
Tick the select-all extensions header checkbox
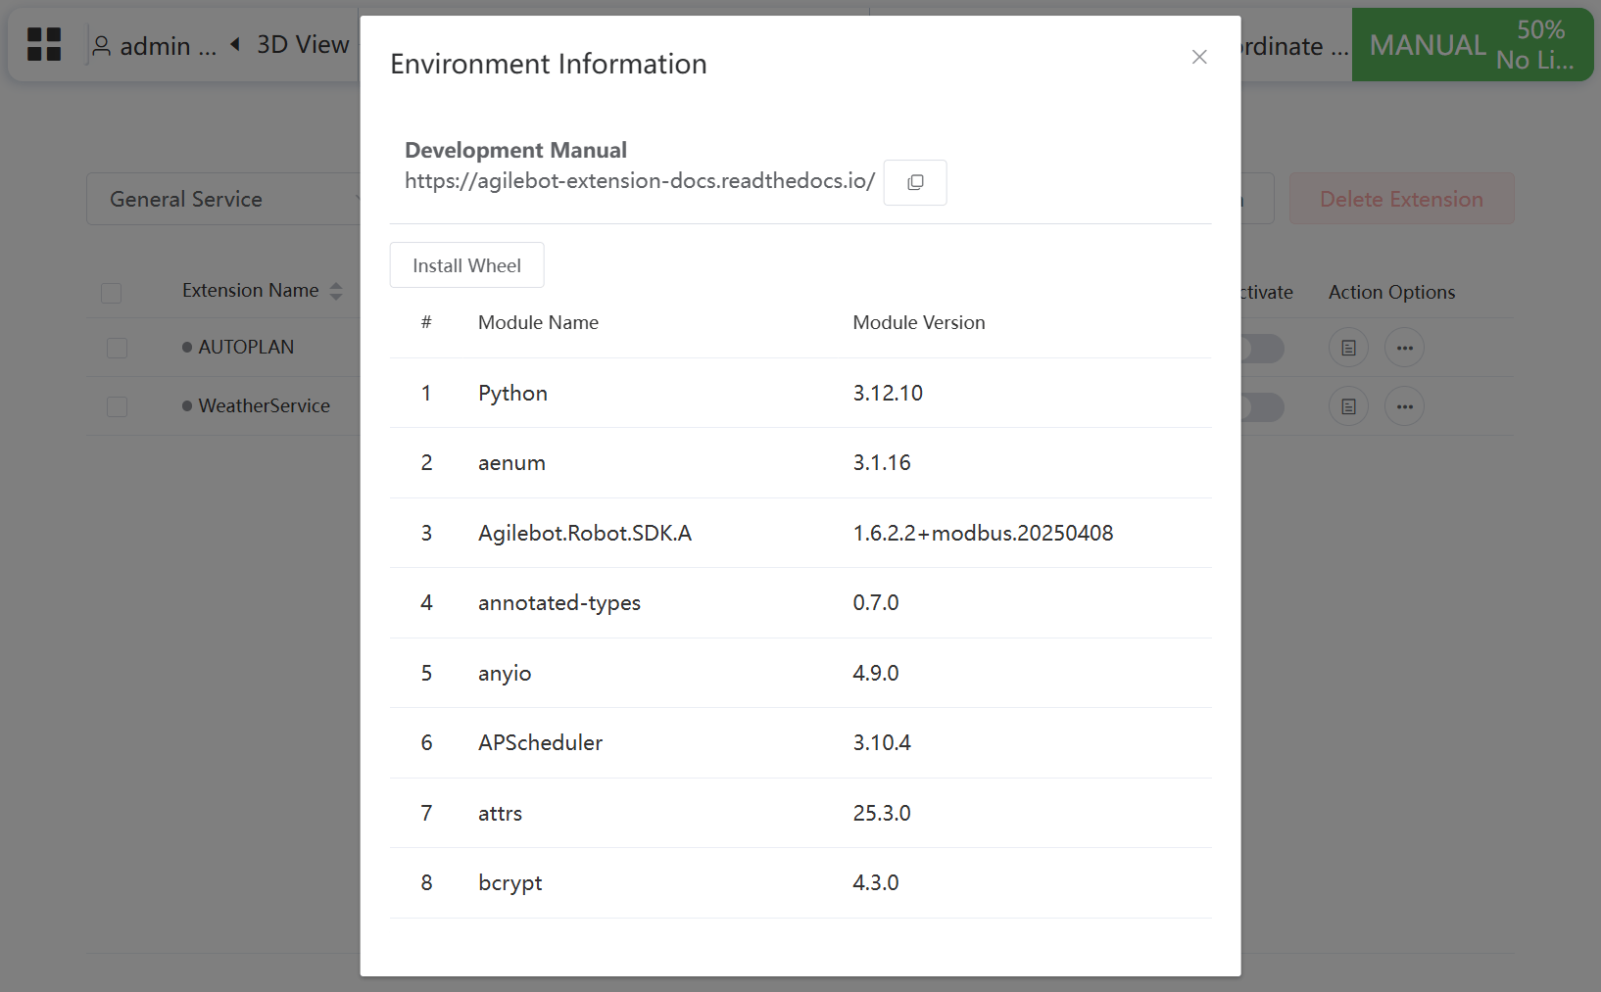[112, 293]
